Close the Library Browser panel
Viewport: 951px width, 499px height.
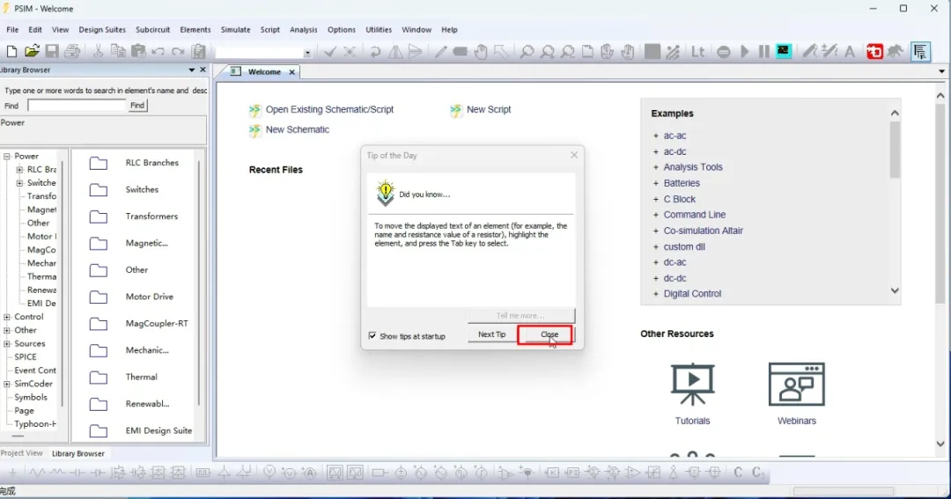[x=203, y=70]
